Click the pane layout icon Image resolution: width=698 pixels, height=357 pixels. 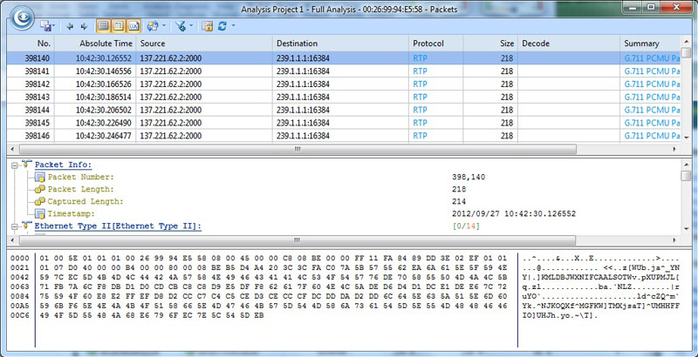[x=152, y=26]
